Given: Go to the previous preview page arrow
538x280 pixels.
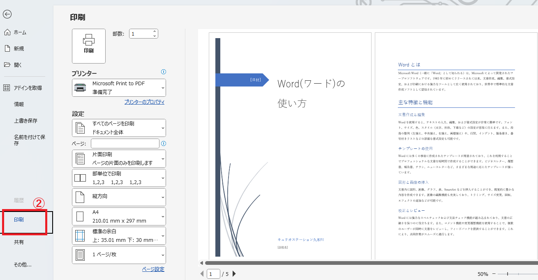Looking at the screenshot, I should pos(202,274).
